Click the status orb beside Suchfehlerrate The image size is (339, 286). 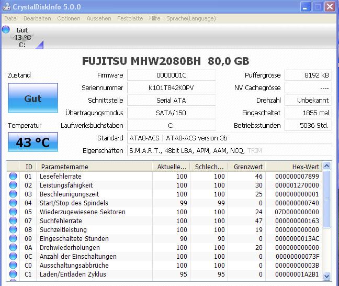click(13, 221)
